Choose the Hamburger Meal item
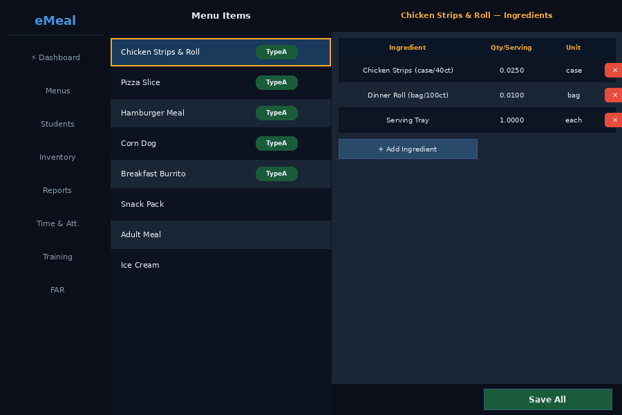This screenshot has height=415, width=622. [220, 113]
